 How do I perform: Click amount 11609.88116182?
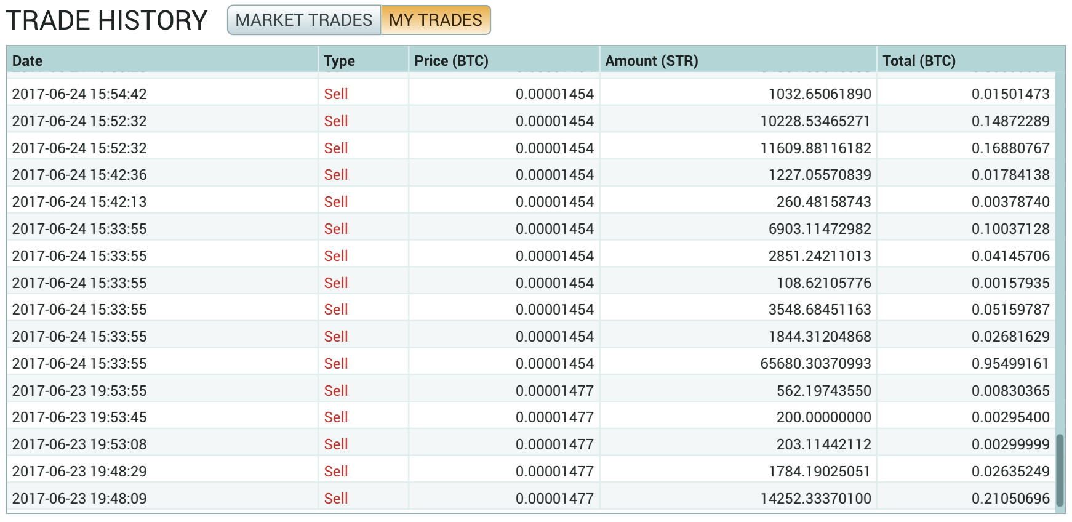click(x=815, y=148)
